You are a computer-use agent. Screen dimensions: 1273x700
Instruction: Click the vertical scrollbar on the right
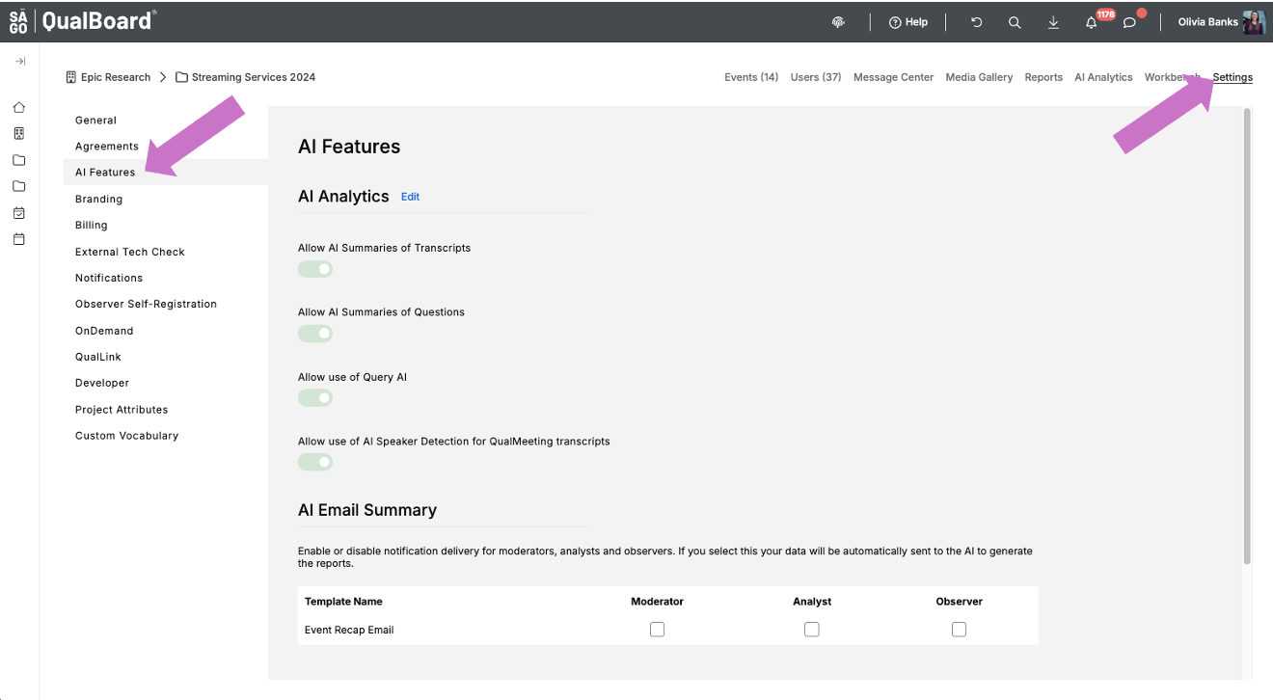[x=1247, y=337]
